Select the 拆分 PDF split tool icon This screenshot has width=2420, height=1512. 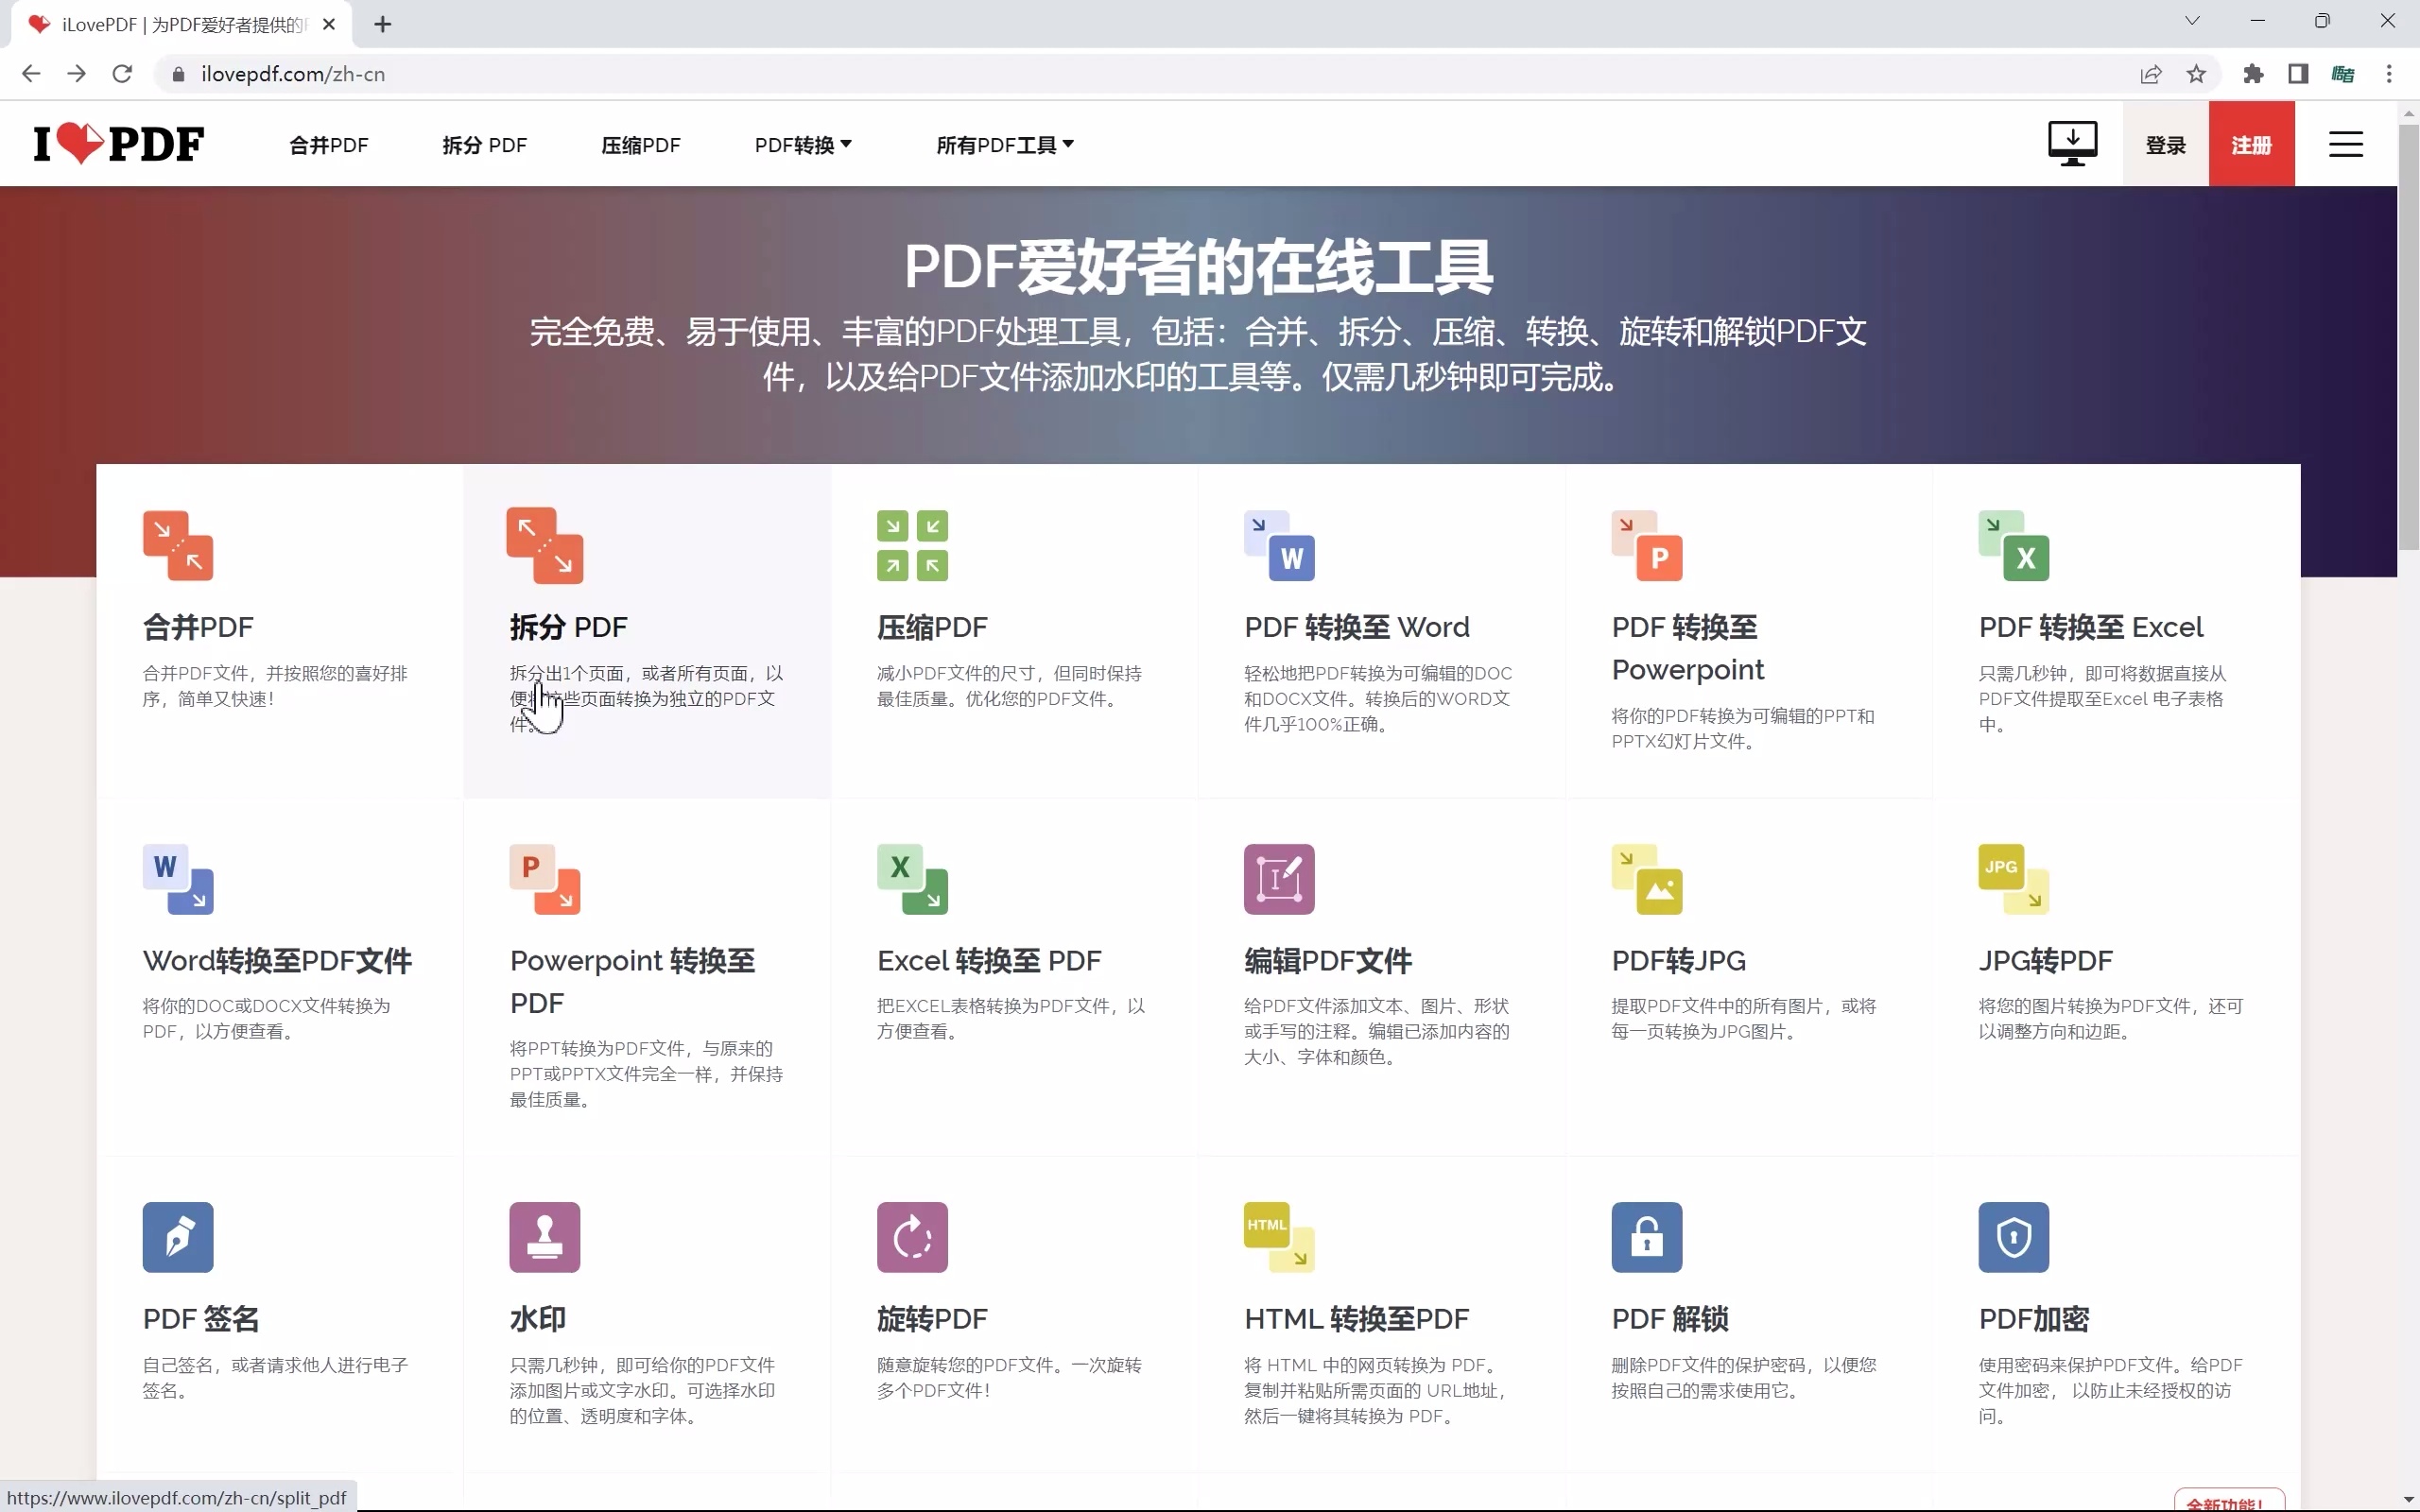(543, 545)
